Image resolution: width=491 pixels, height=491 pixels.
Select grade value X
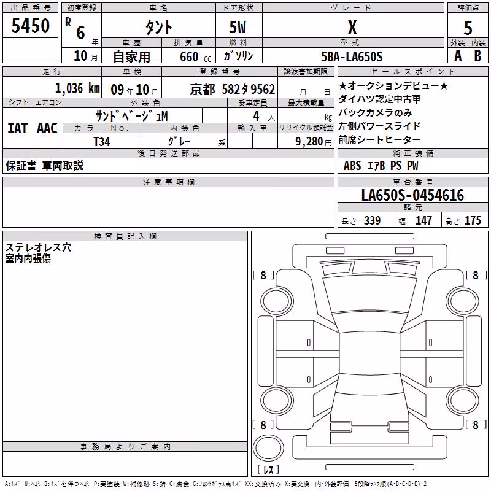pos(352,27)
